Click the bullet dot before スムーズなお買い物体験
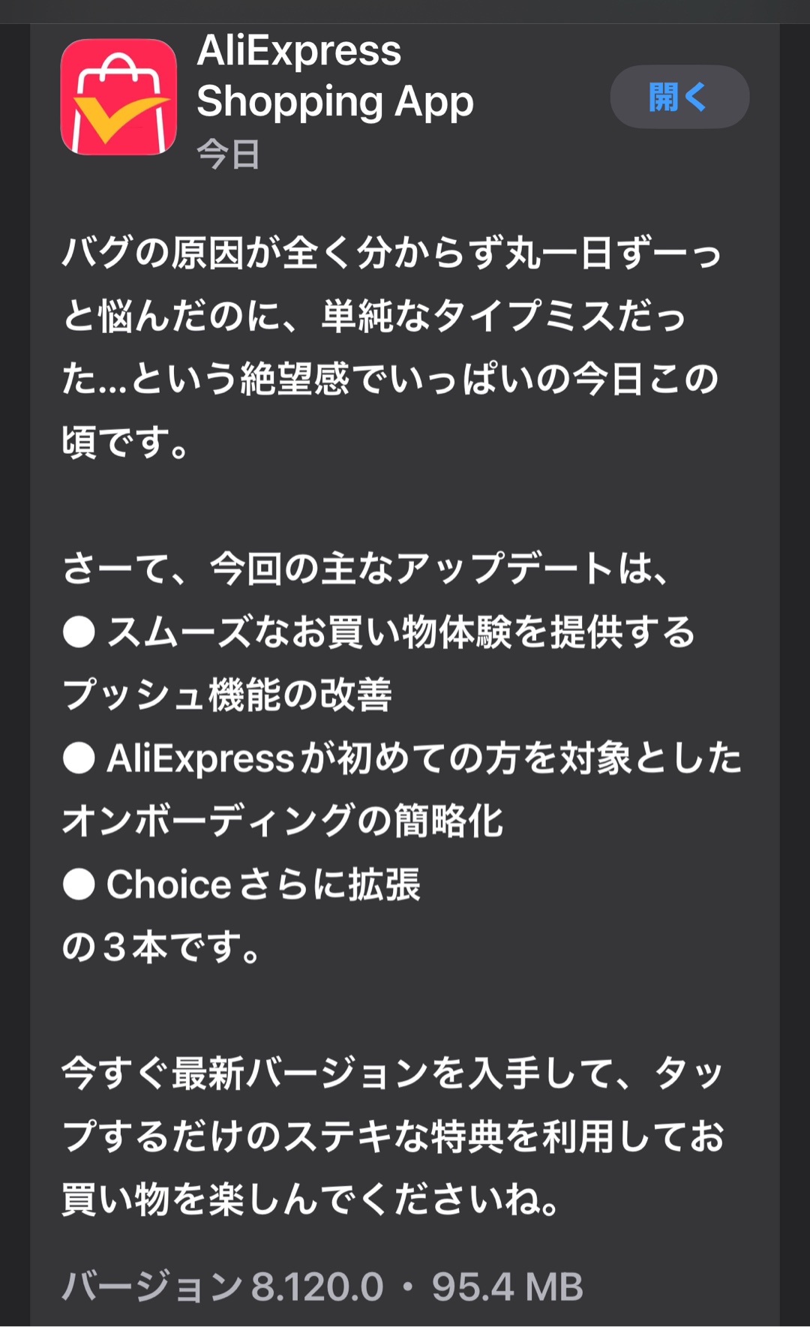The image size is (810, 1327). pos(79,632)
